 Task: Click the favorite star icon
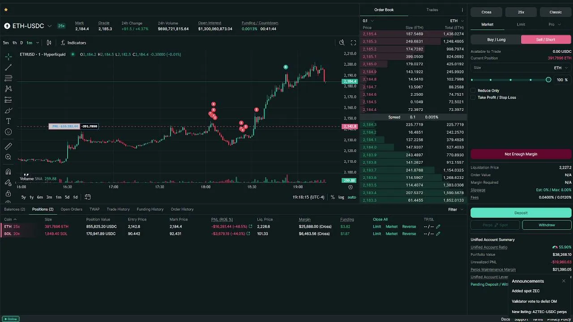coord(6,9)
